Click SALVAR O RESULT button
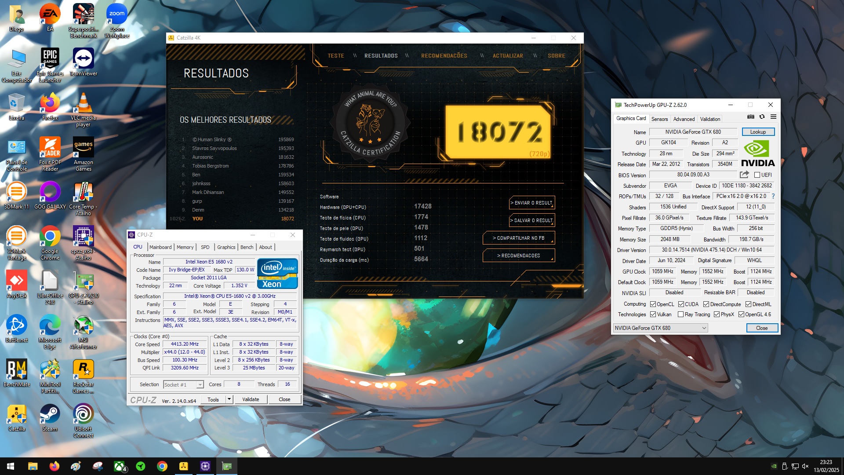Screen dimensions: 844x475 click(532, 220)
